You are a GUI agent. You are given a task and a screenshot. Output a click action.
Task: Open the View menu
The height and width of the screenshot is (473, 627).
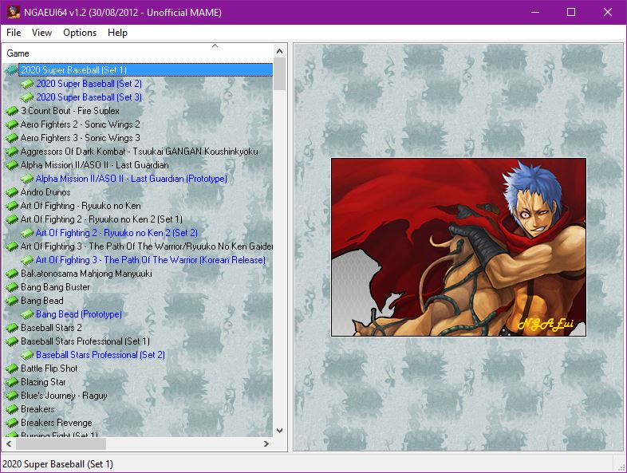pos(41,33)
